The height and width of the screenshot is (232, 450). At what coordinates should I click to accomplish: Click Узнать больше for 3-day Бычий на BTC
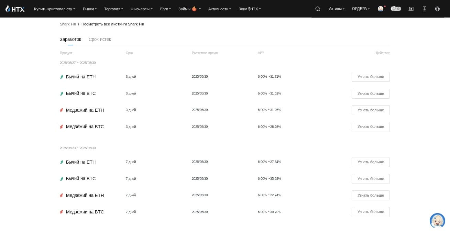(371, 93)
